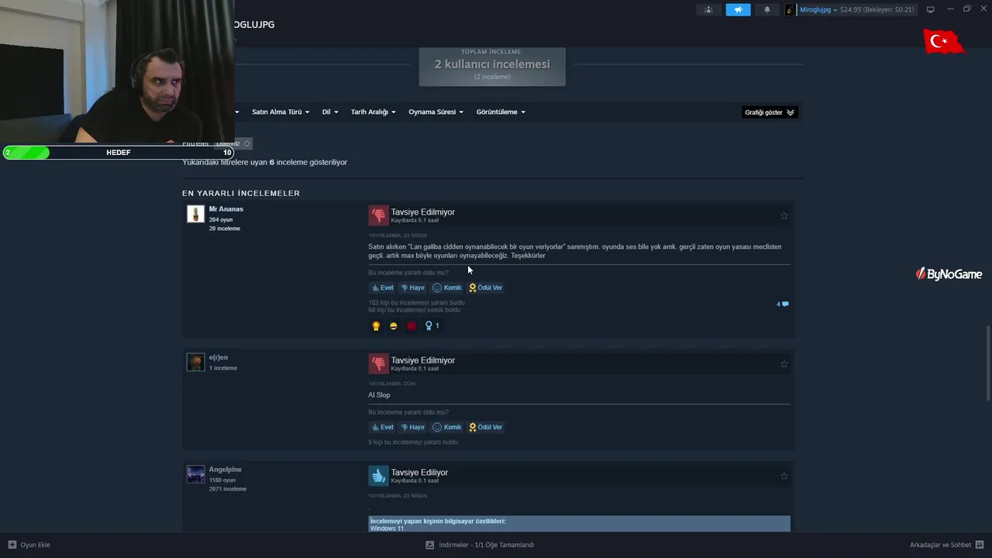The image size is (992, 558).
Task: Click the red award icon
Action: pos(412,326)
